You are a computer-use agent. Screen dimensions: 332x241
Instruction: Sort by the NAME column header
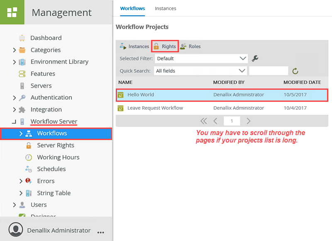click(x=125, y=82)
